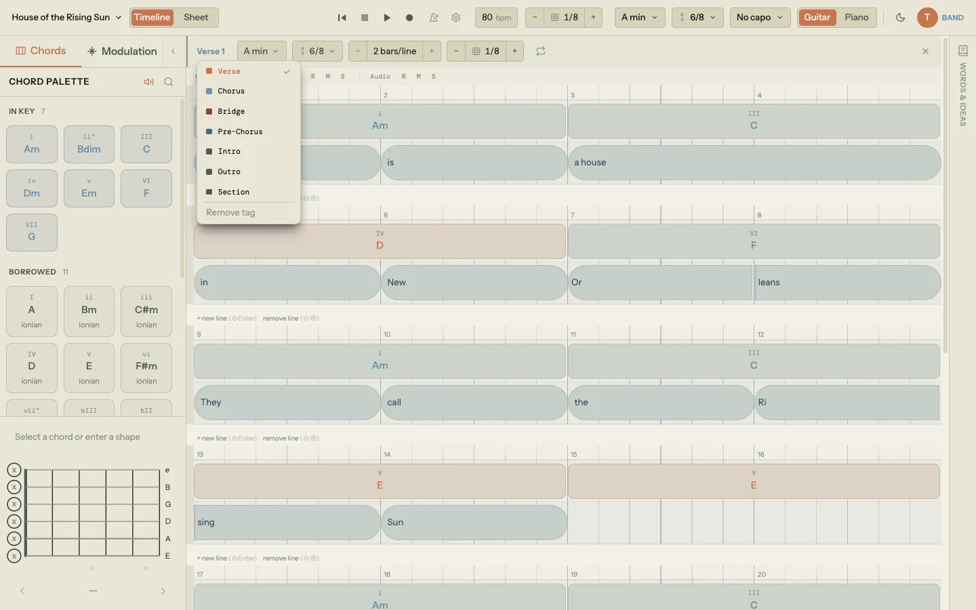The image size is (976, 610).
Task: Mute the Audio track with its M toggle
Action: pos(419,77)
